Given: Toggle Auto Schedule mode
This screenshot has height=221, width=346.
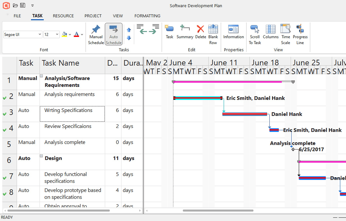Looking at the screenshot, I should click(x=114, y=34).
